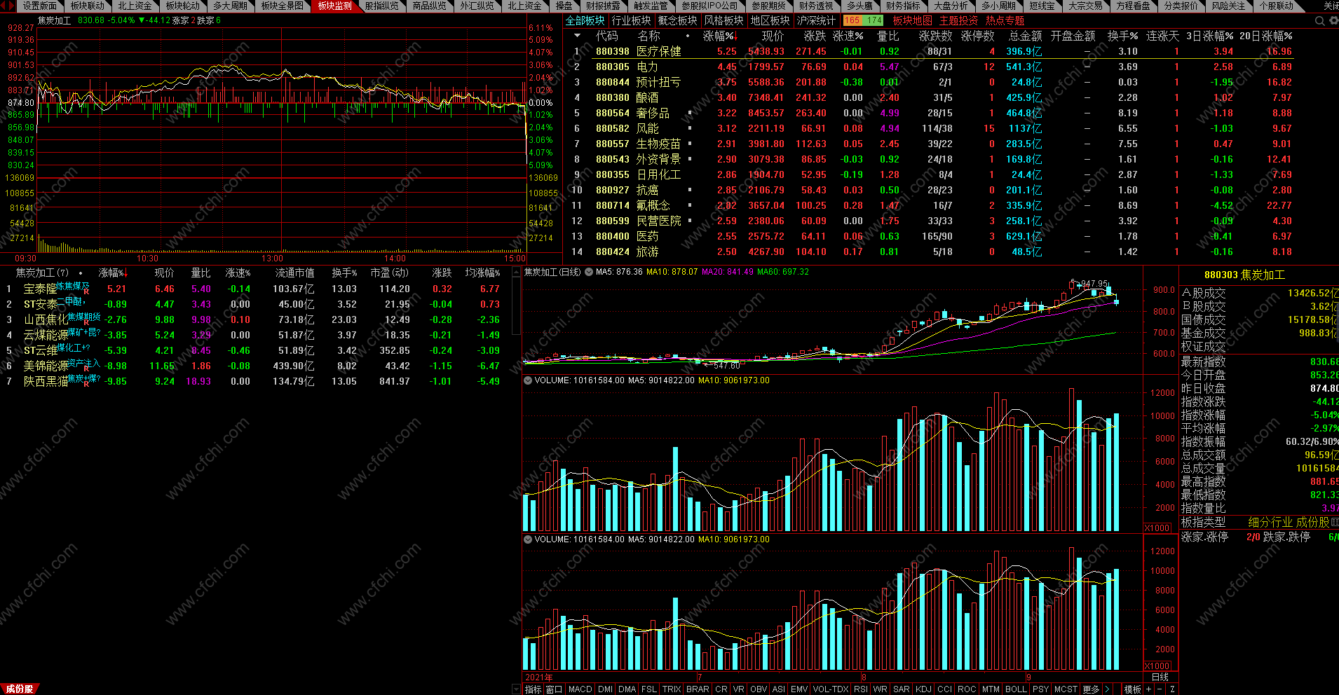
Task: Select the 概念板块 category
Action: (677, 21)
